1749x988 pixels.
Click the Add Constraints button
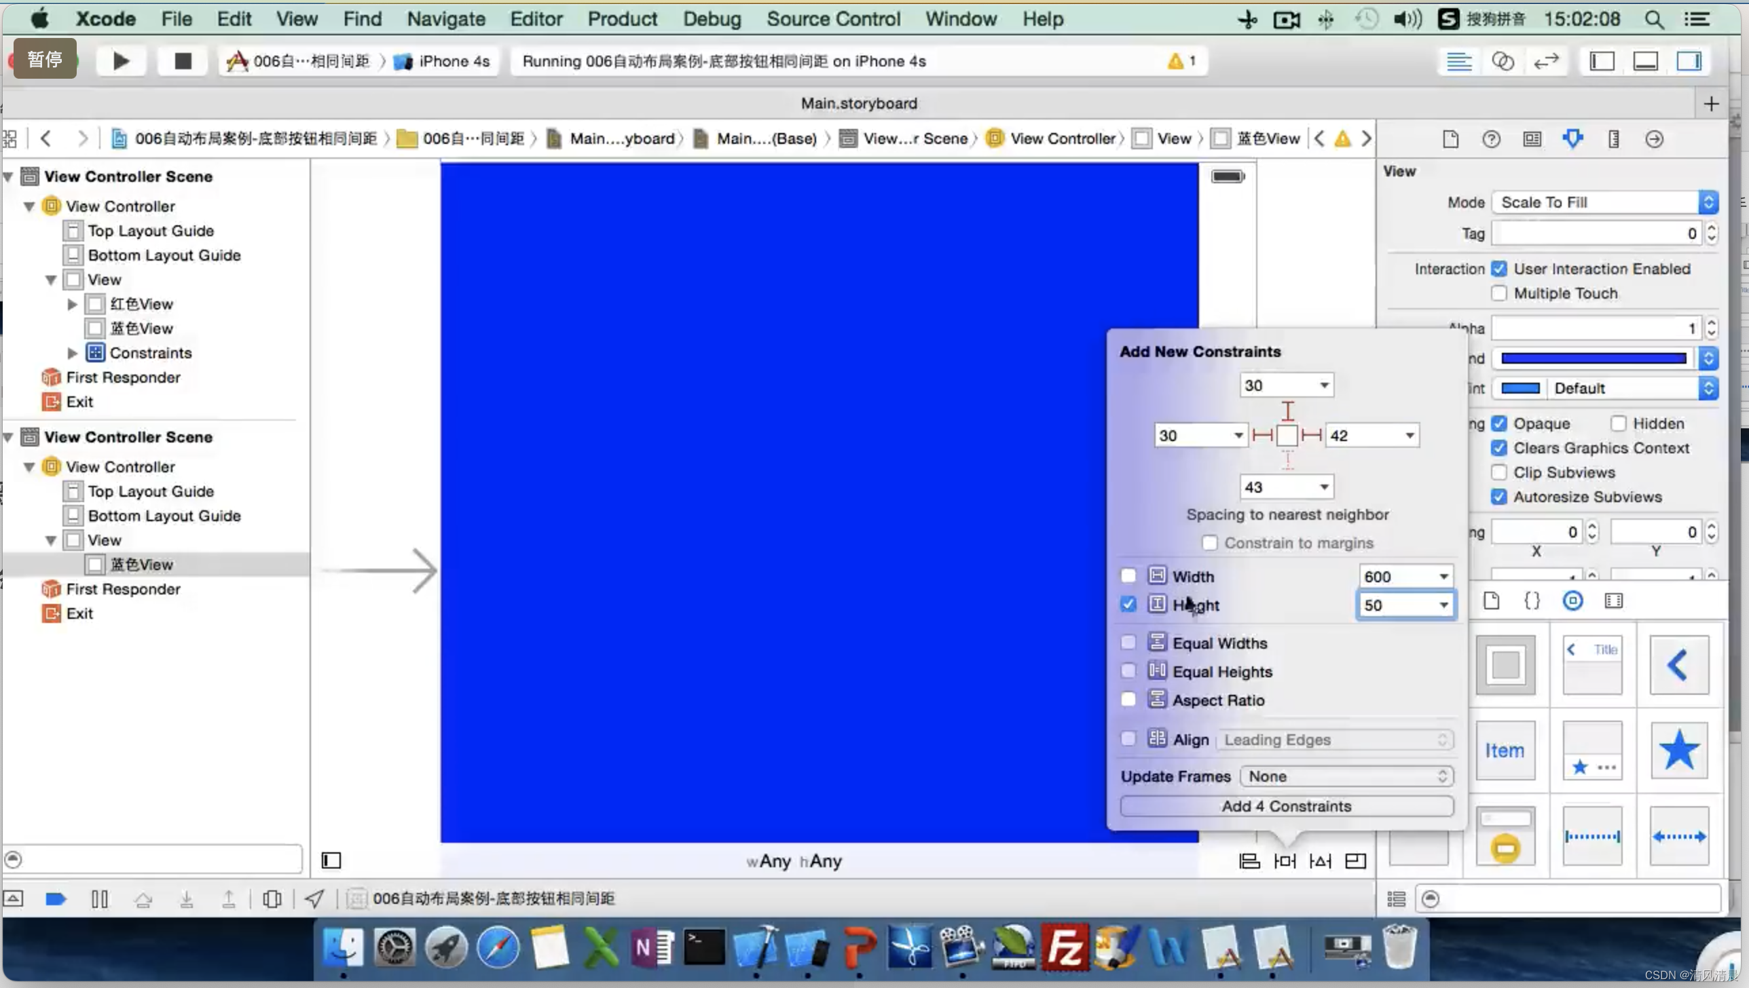coord(1285,804)
